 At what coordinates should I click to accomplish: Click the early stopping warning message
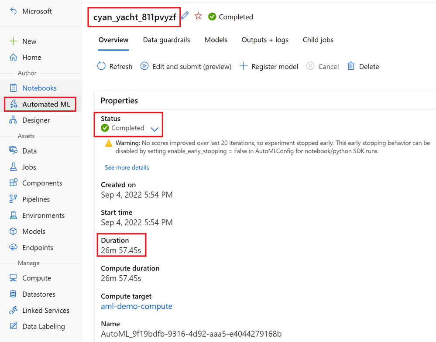point(273,147)
